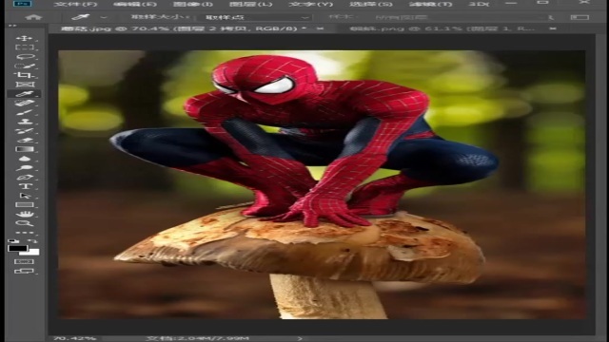The image size is (609, 342).
Task: Select the Crop tool
Action: (25, 75)
